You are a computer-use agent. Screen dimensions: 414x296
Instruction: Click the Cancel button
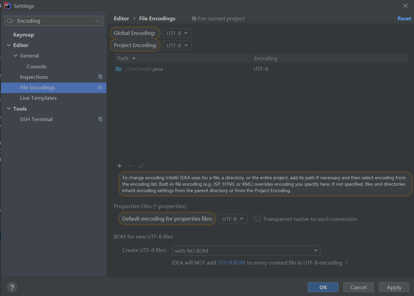coord(359,287)
